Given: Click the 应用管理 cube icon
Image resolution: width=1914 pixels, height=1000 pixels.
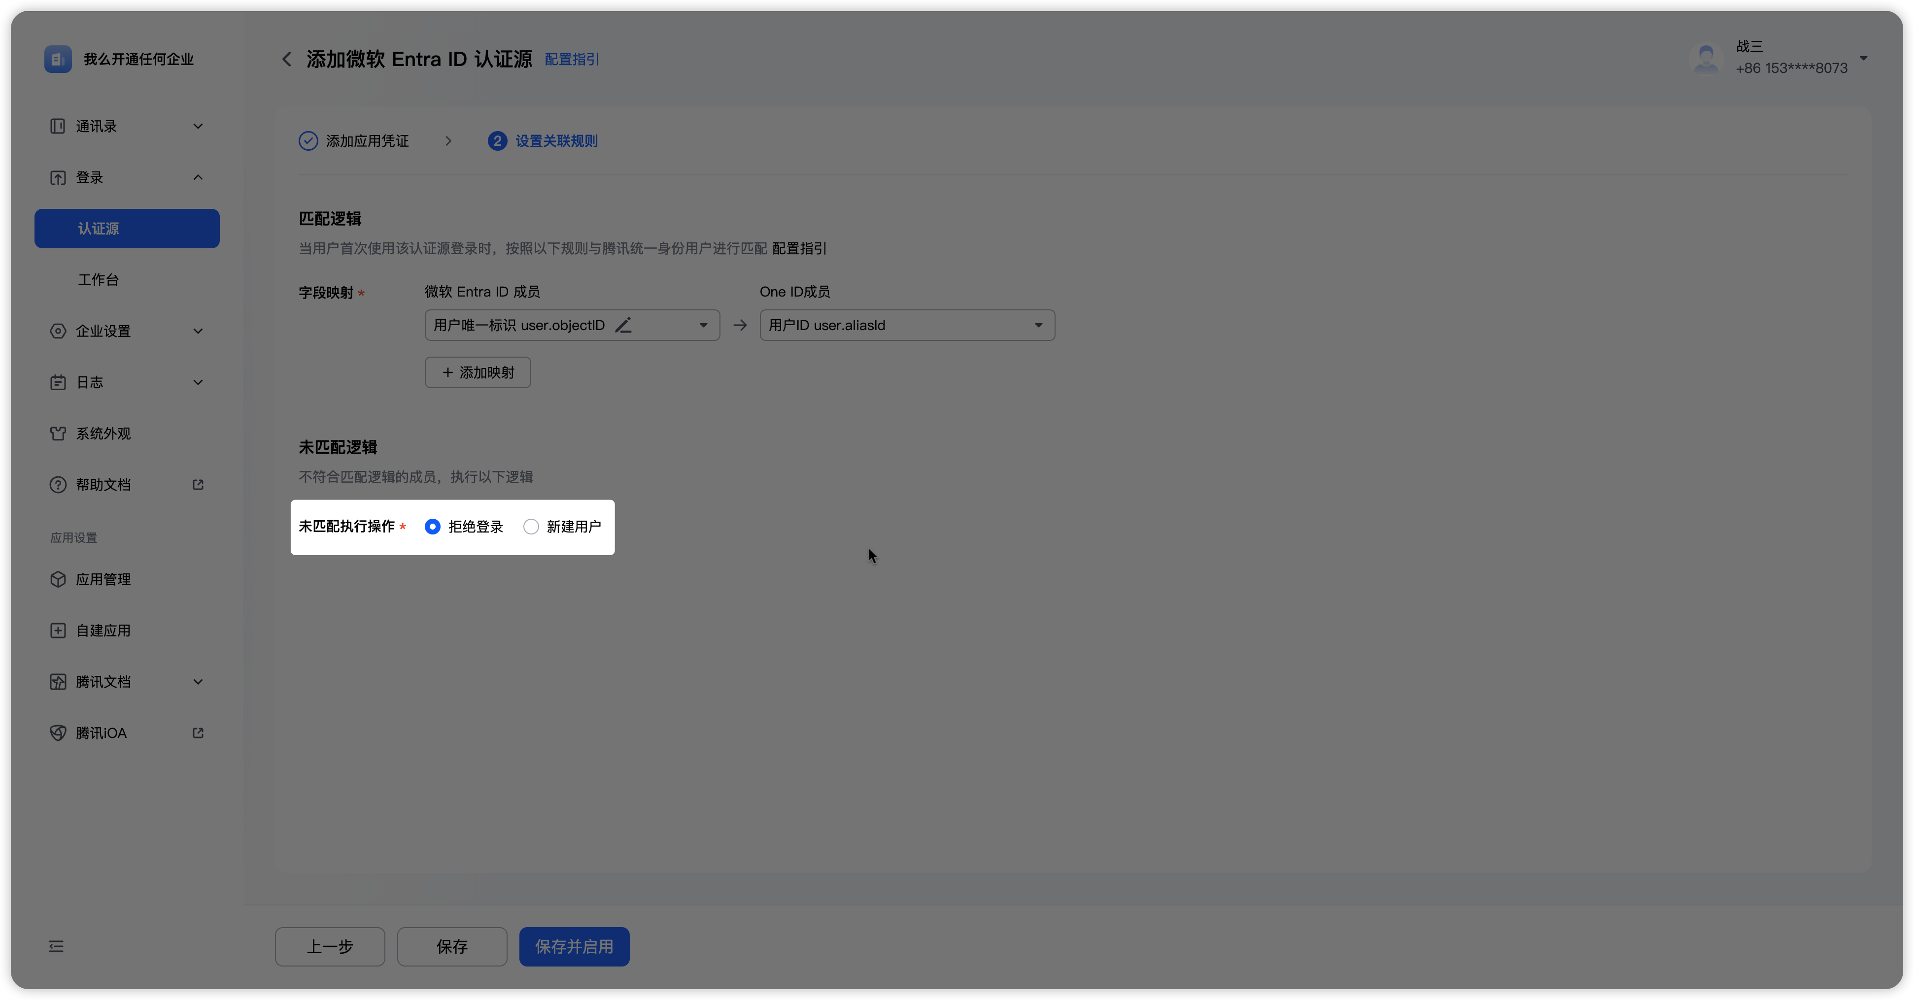Looking at the screenshot, I should tap(58, 579).
